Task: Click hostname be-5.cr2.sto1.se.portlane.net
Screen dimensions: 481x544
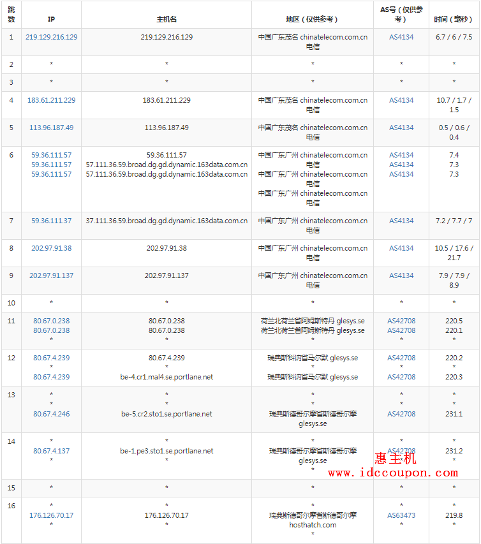Action: 166,414
